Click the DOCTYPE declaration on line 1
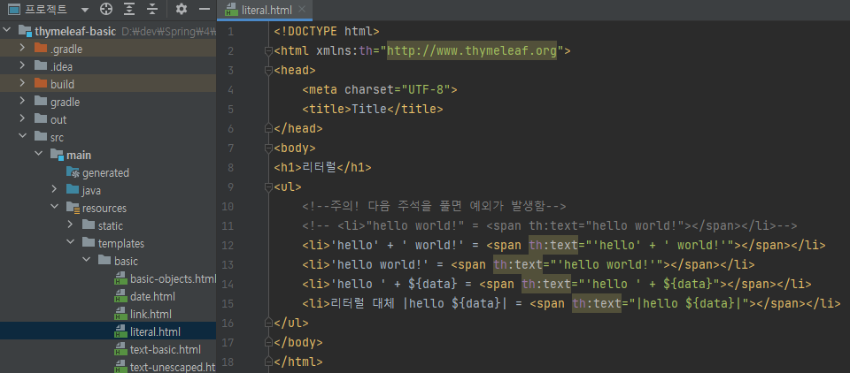 [327, 32]
